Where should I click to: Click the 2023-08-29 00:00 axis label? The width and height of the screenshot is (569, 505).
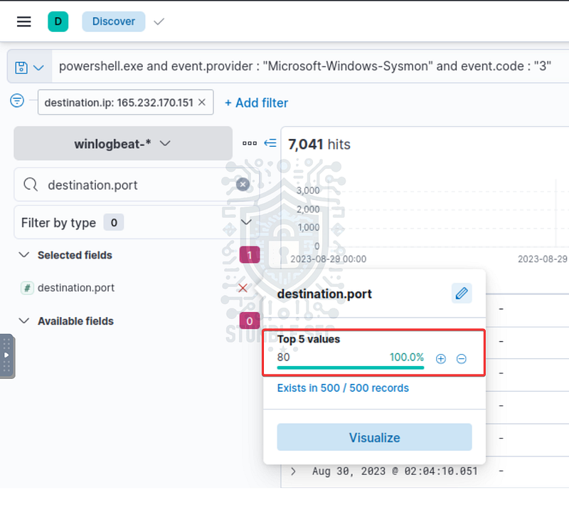(329, 259)
